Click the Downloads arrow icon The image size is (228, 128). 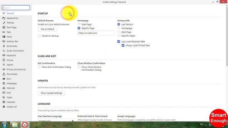(4, 74)
